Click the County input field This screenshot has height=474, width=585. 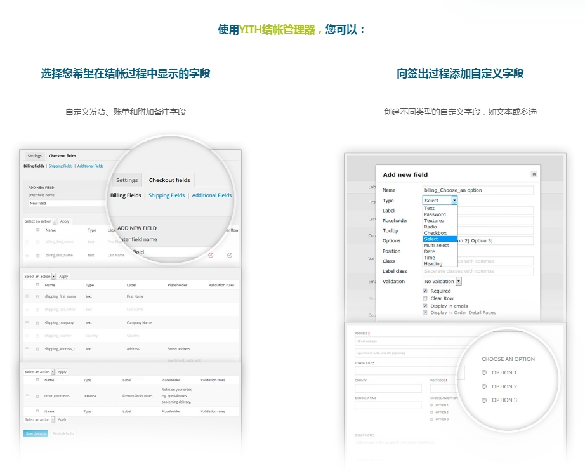point(388,388)
